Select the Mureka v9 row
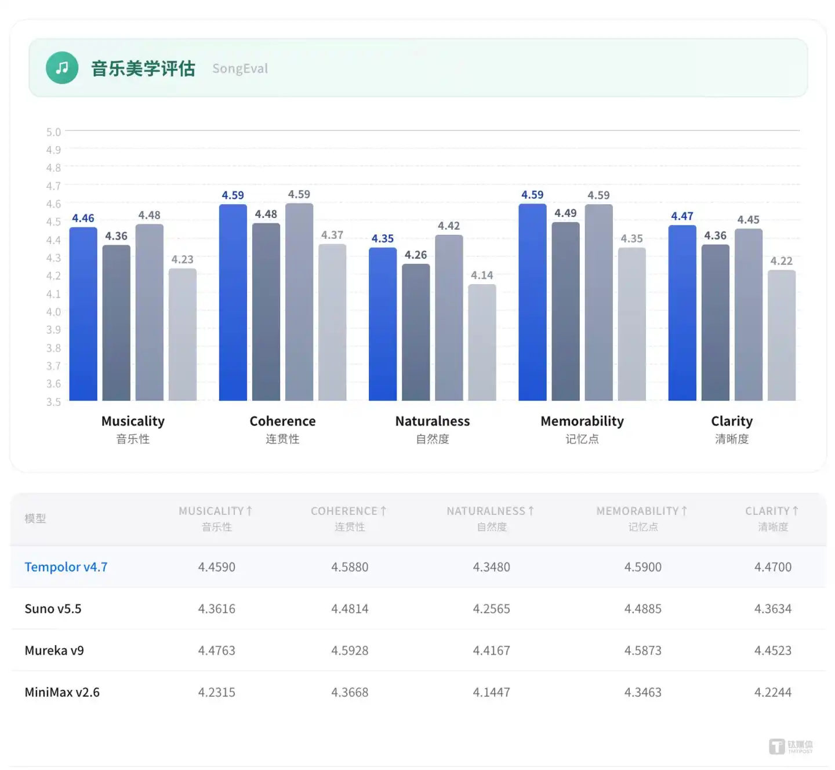 418,650
